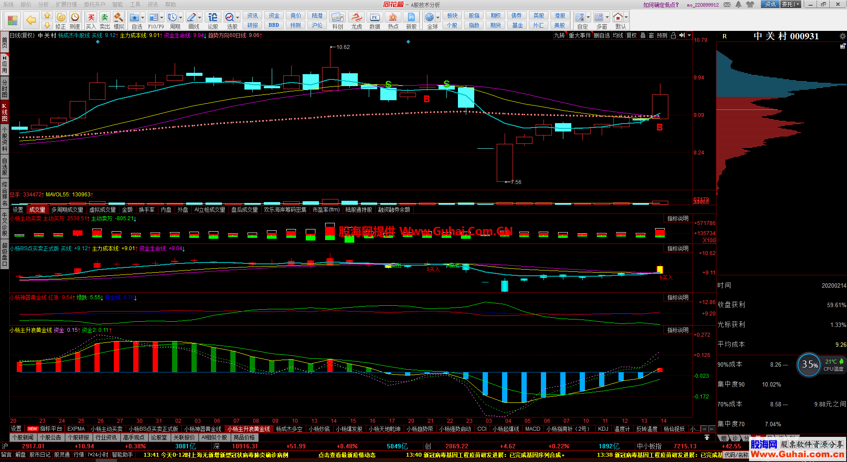
Task: Click the back arrow toolbar icon
Action: coord(31,20)
